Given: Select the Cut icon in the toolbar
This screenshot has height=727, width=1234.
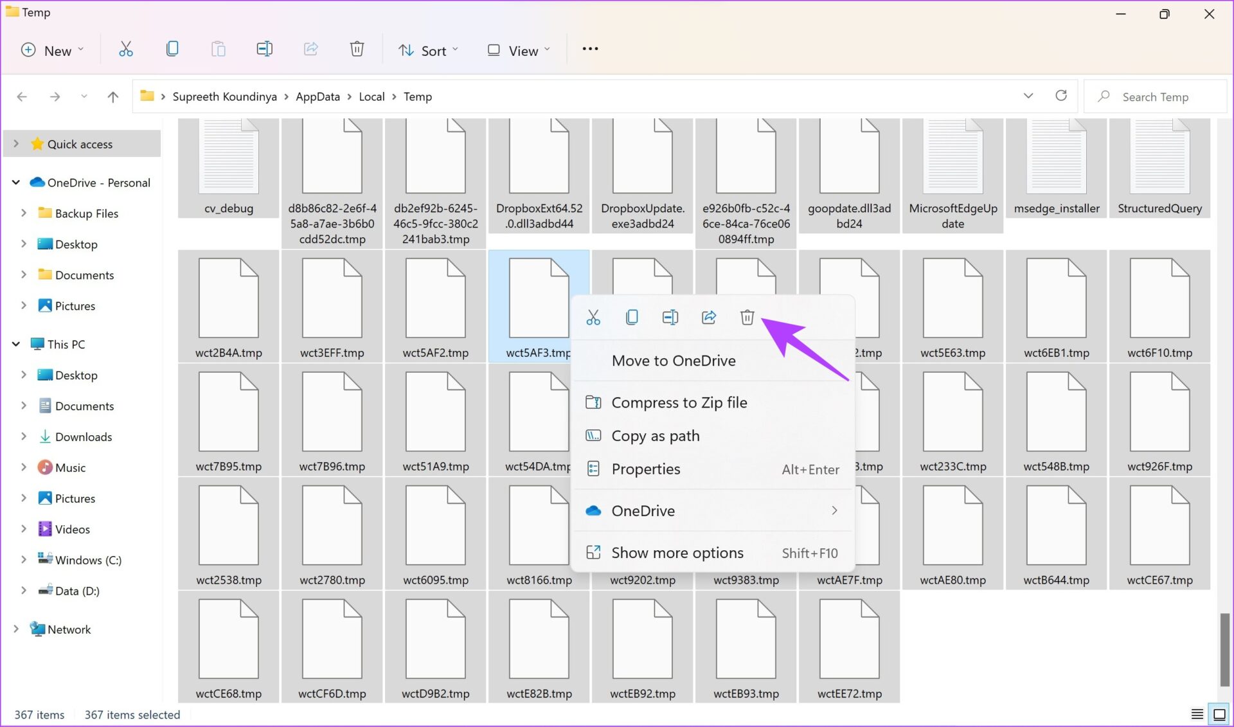Looking at the screenshot, I should point(126,49).
